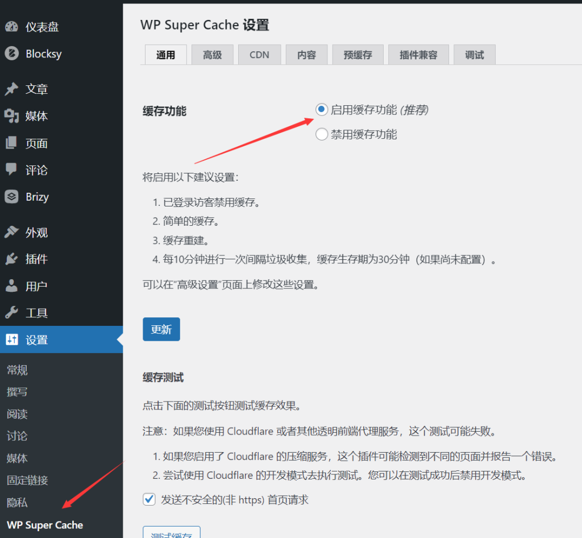Open Tools via the wrench icon
Image resolution: width=582 pixels, height=538 pixels.
pos(11,313)
